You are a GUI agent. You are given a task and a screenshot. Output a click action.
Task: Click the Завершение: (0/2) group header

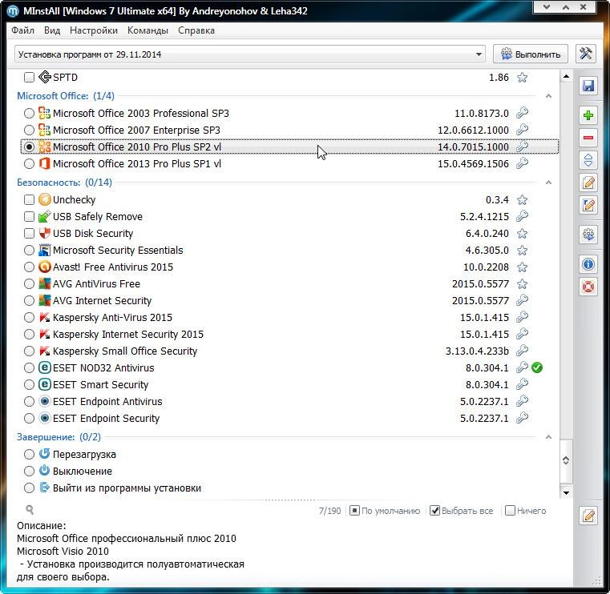coord(59,437)
